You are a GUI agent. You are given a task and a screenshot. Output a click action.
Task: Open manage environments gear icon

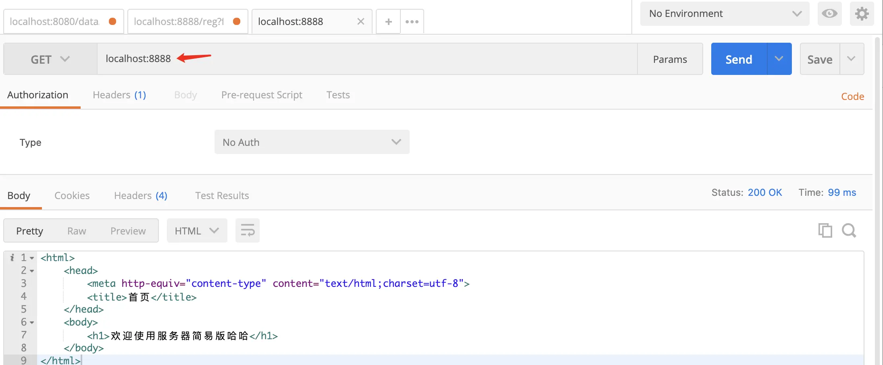[x=862, y=14]
